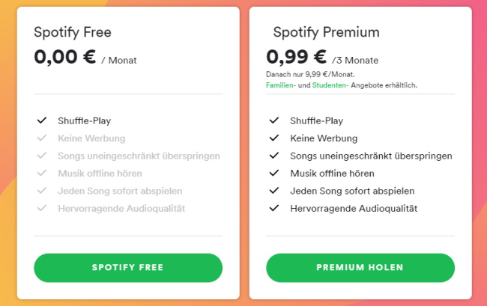Image resolution: width=487 pixels, height=306 pixels.
Task: Click the greyed Hervorragende Audioqualität text in Free
Action: click(x=121, y=208)
